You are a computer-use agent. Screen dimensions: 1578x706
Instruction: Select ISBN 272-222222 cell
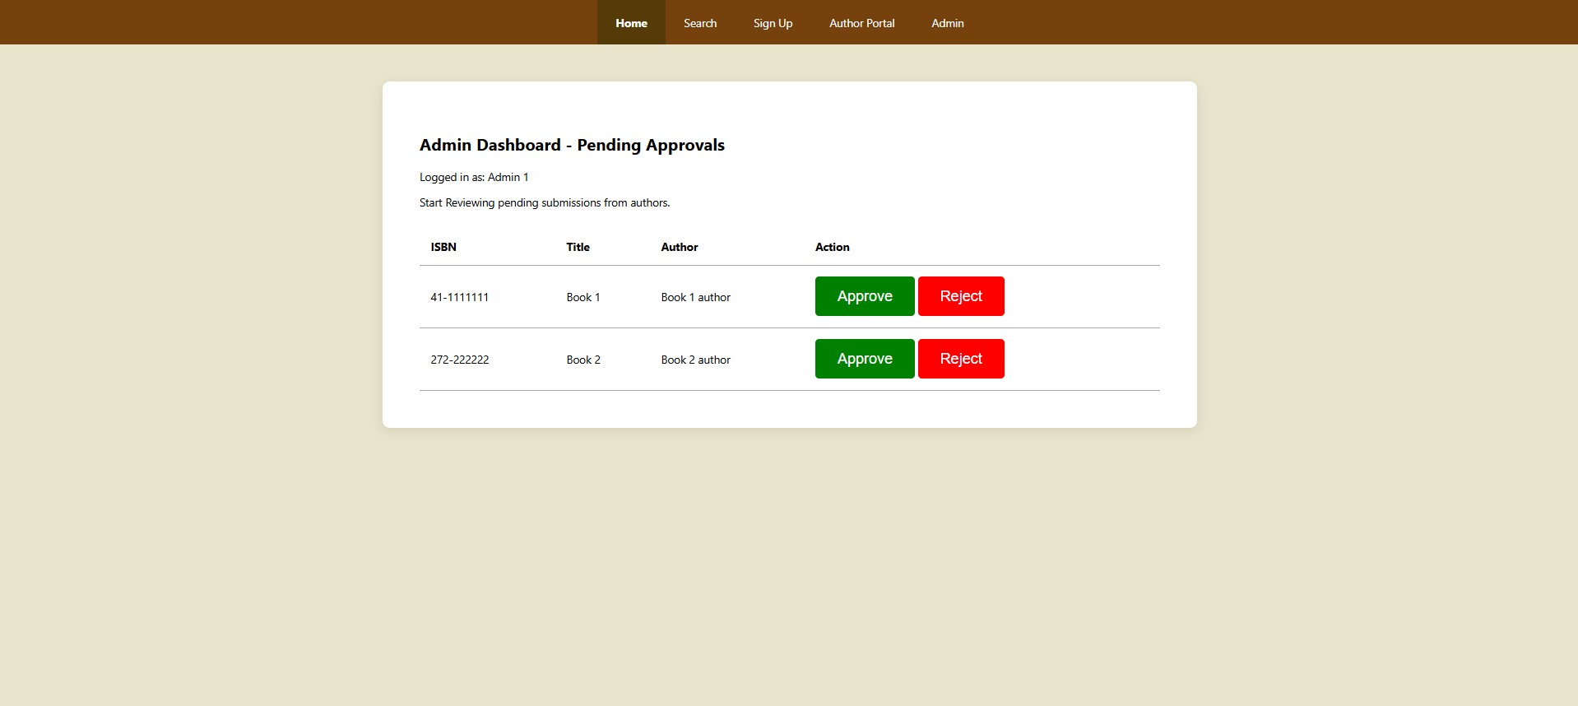459,360
